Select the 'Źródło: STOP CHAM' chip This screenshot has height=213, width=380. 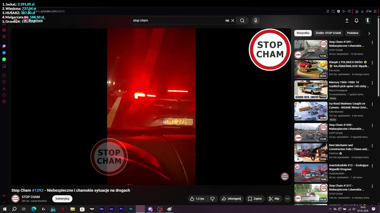[328, 33]
